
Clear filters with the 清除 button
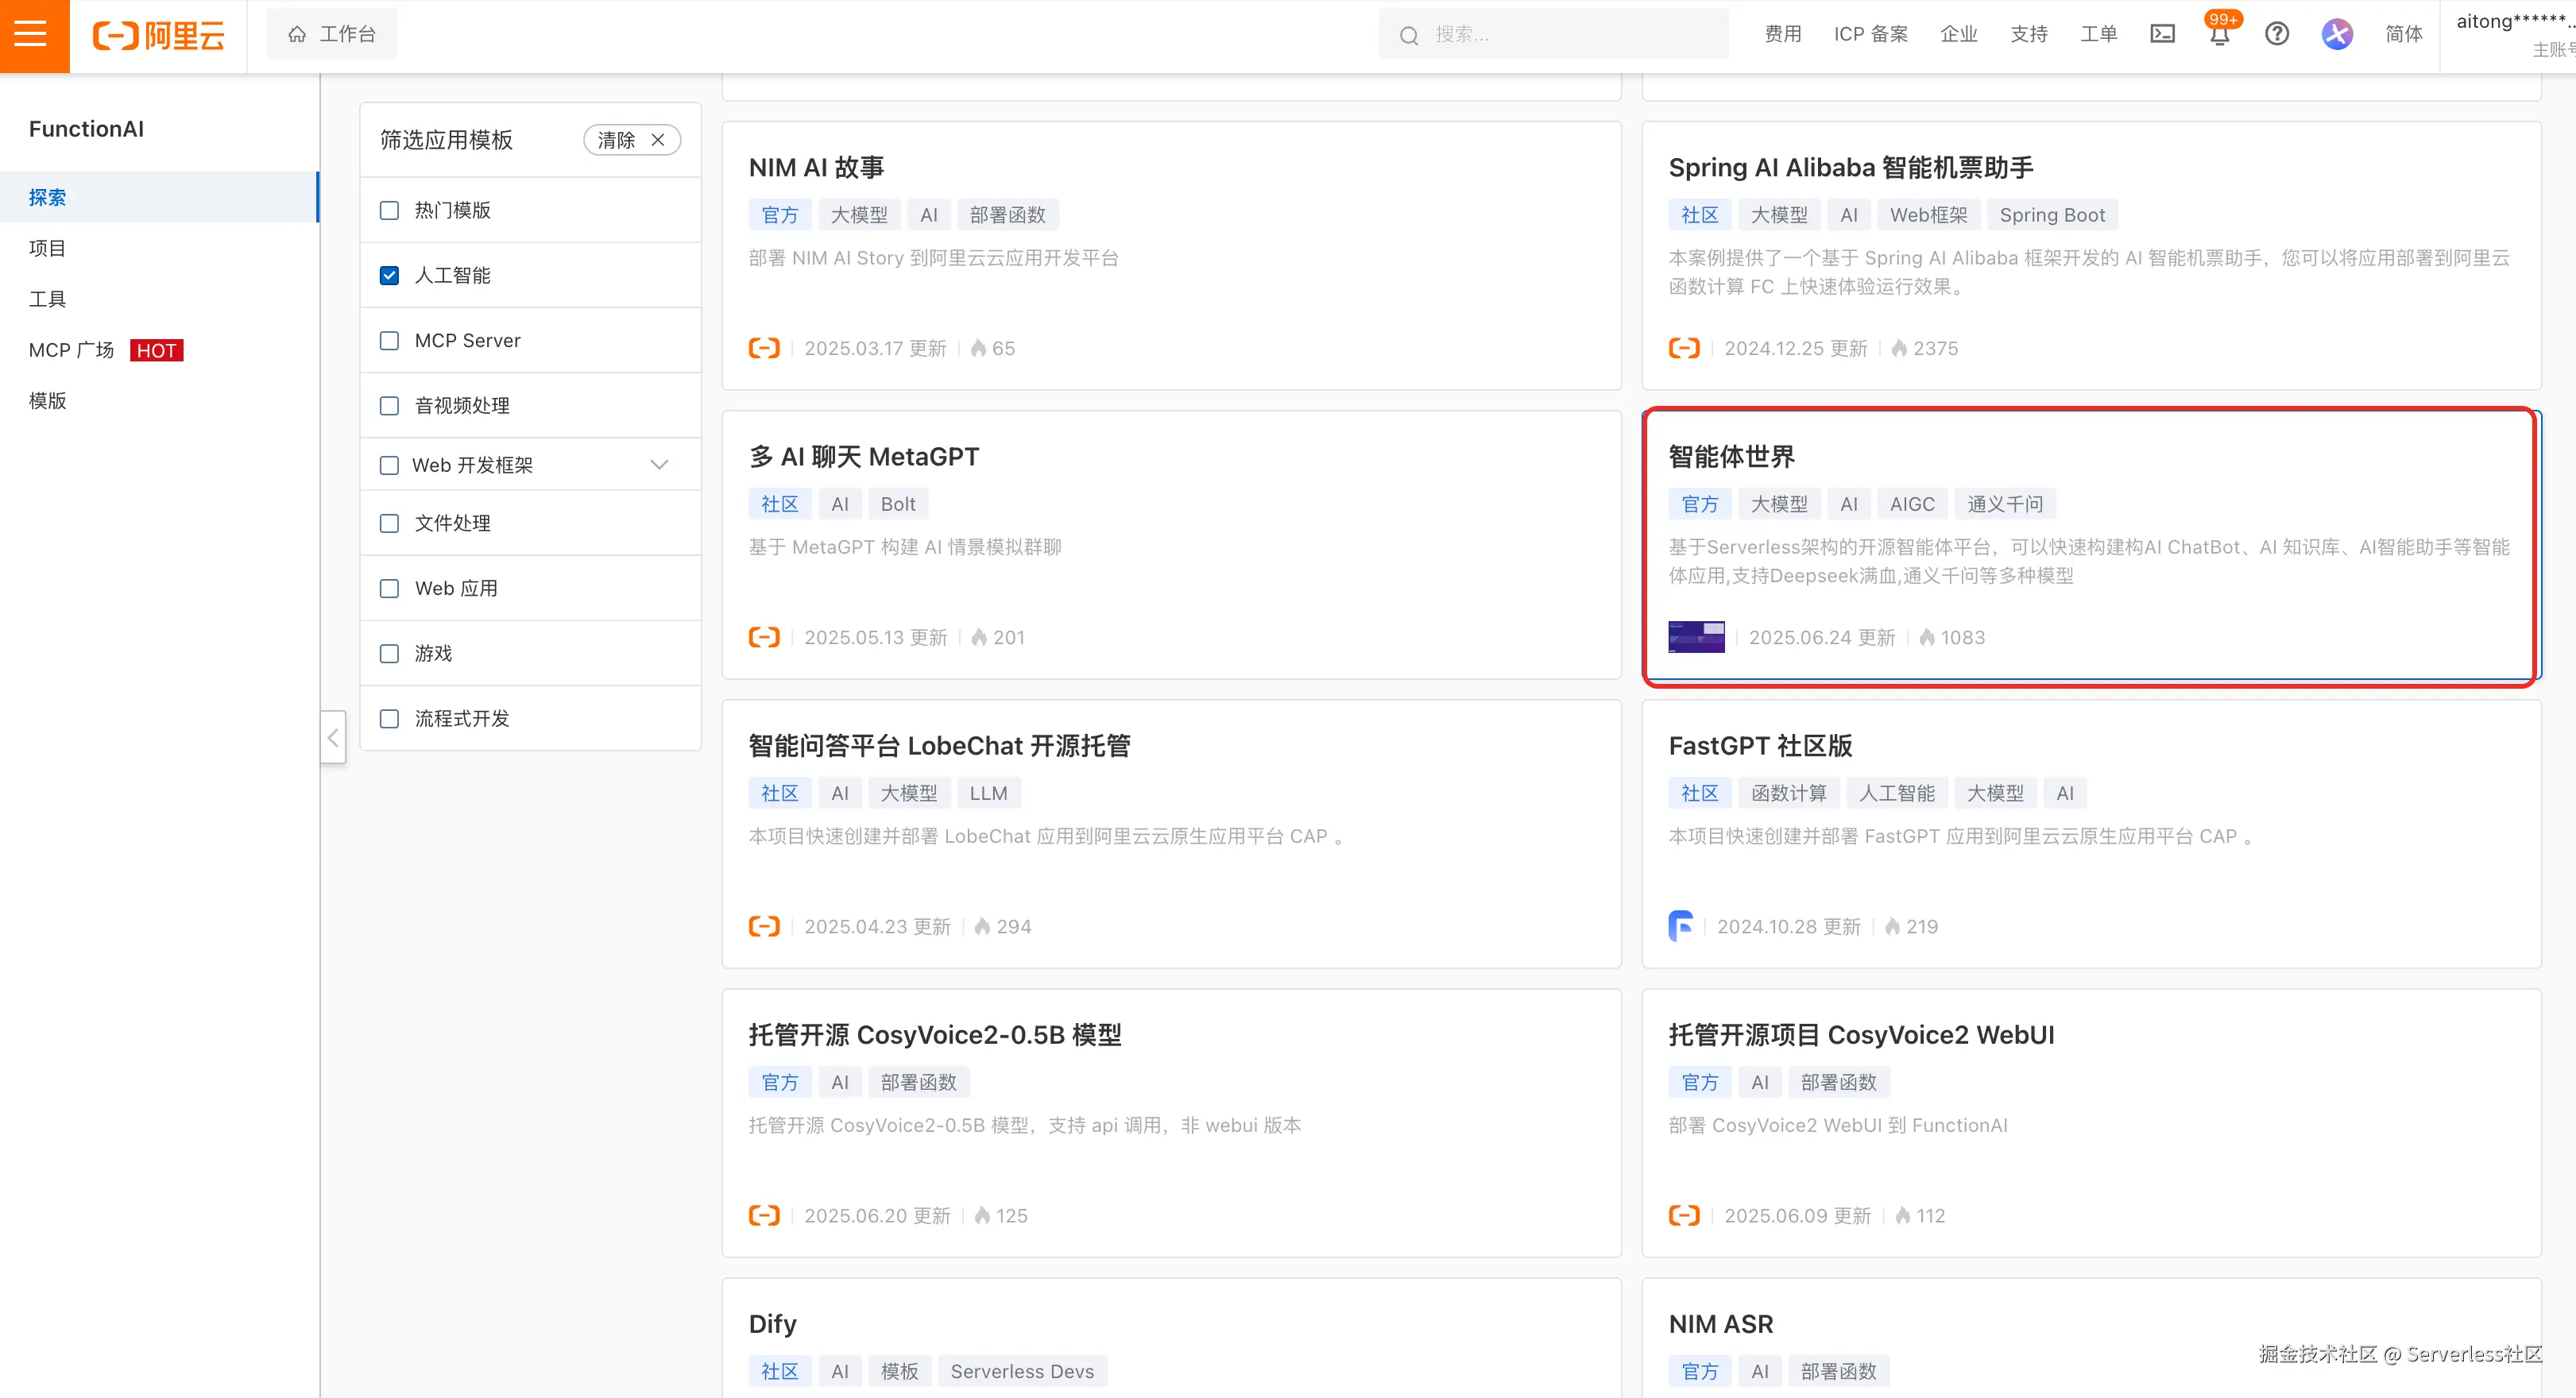click(x=631, y=140)
